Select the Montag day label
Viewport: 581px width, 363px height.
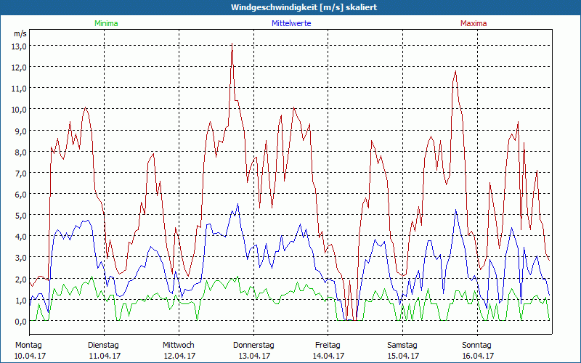point(28,345)
